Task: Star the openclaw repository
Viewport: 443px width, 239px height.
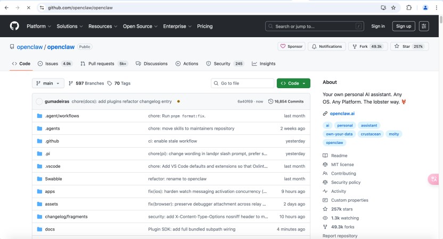Action: coord(409,47)
